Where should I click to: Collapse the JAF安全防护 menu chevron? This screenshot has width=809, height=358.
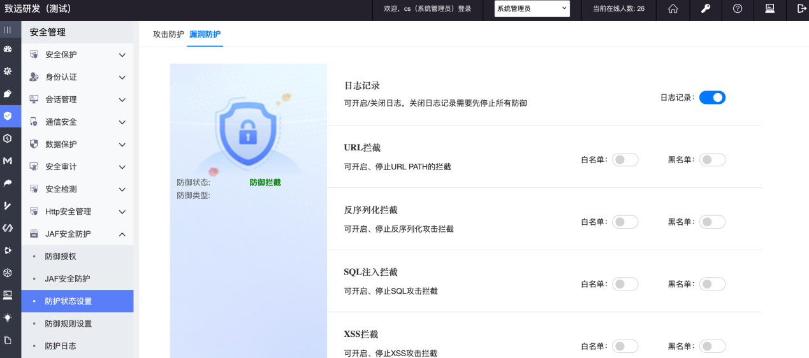(x=122, y=234)
